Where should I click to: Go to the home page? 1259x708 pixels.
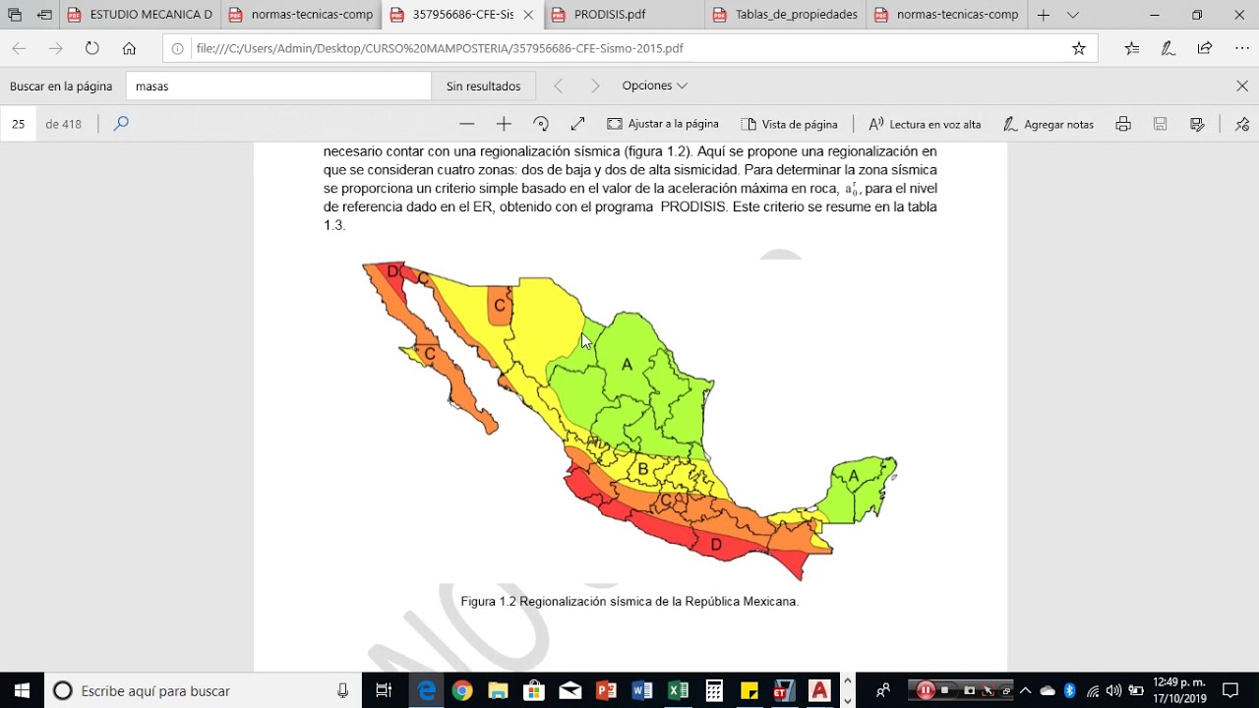point(129,48)
